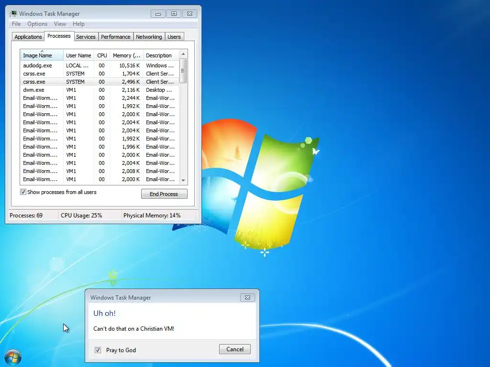Select Email-Worm process using 2,244 K
The width and height of the screenshot is (490, 367).
pos(100,98)
